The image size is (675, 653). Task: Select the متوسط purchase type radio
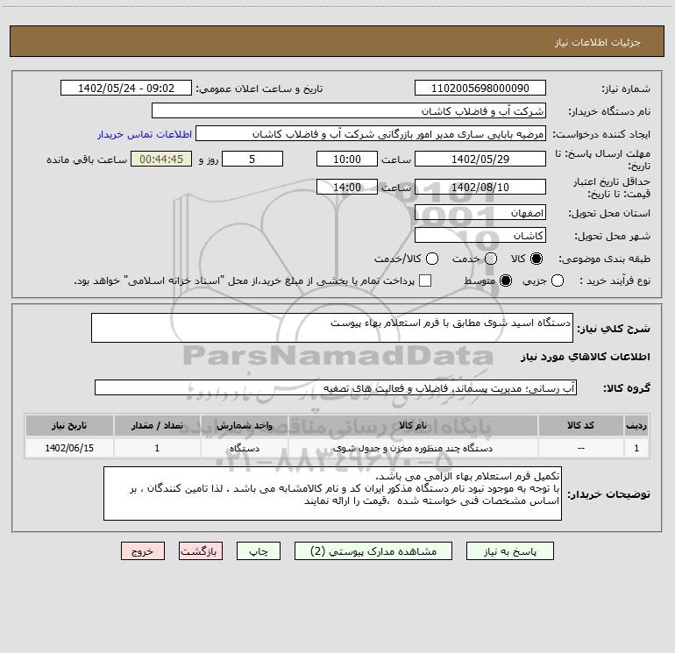coord(506,280)
